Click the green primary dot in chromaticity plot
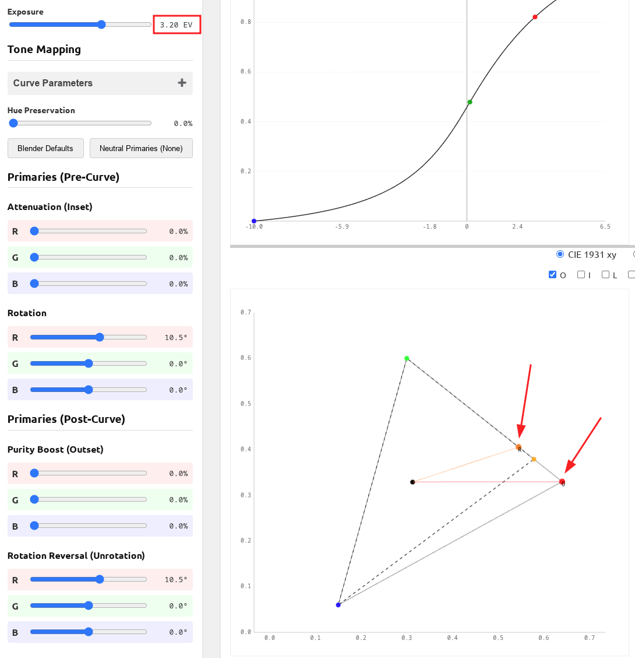Image resolution: width=635 pixels, height=658 pixels. pyautogui.click(x=407, y=358)
